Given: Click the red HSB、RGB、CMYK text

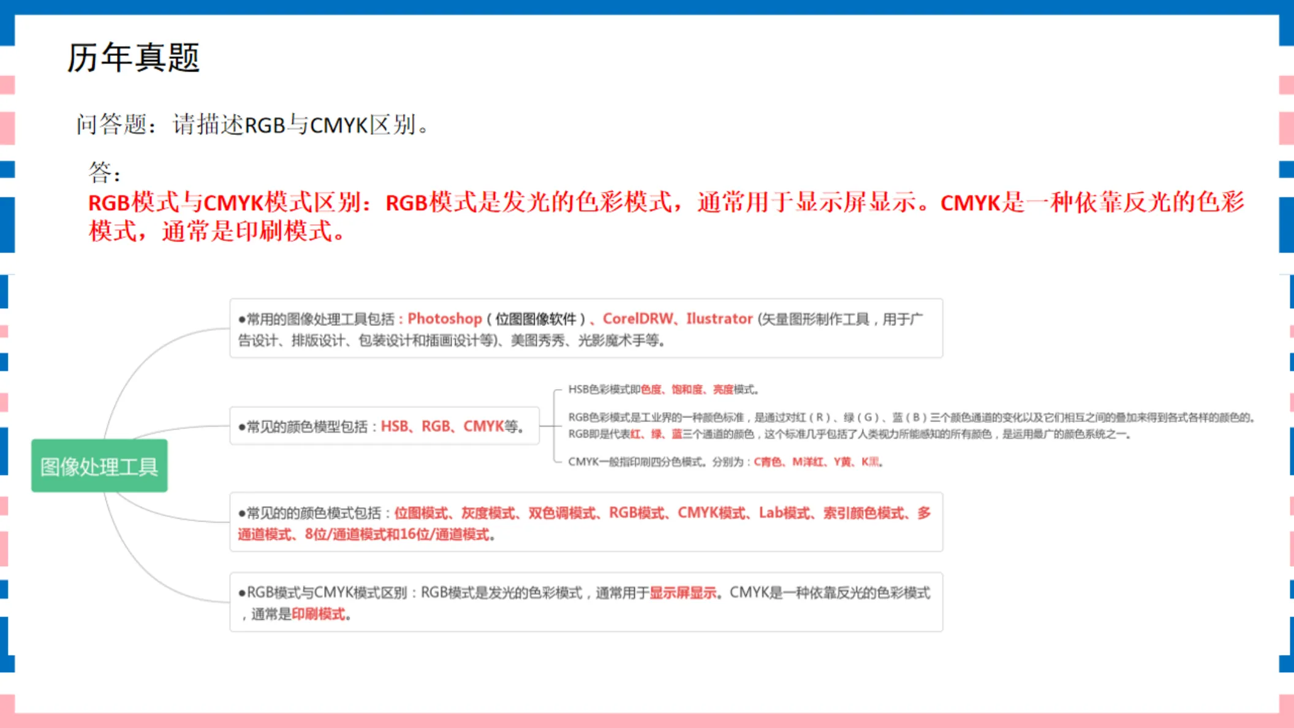Looking at the screenshot, I should pos(442,426).
